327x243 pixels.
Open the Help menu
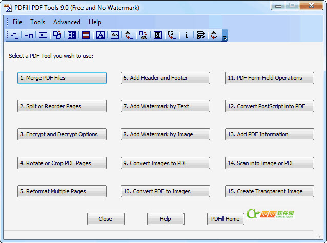[95, 22]
